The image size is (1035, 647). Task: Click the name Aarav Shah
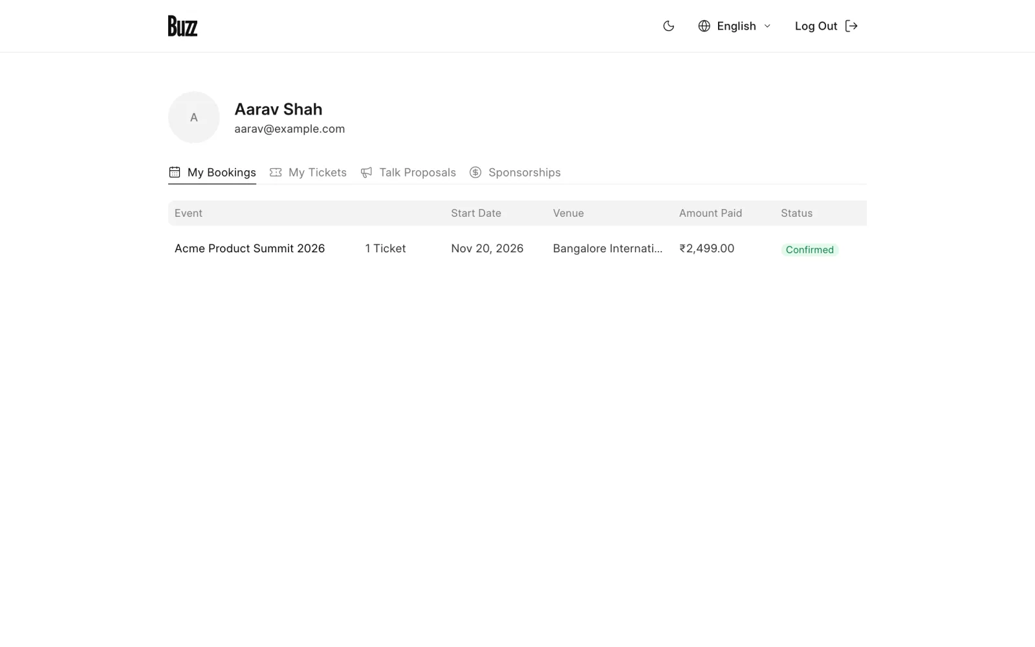pyautogui.click(x=278, y=109)
